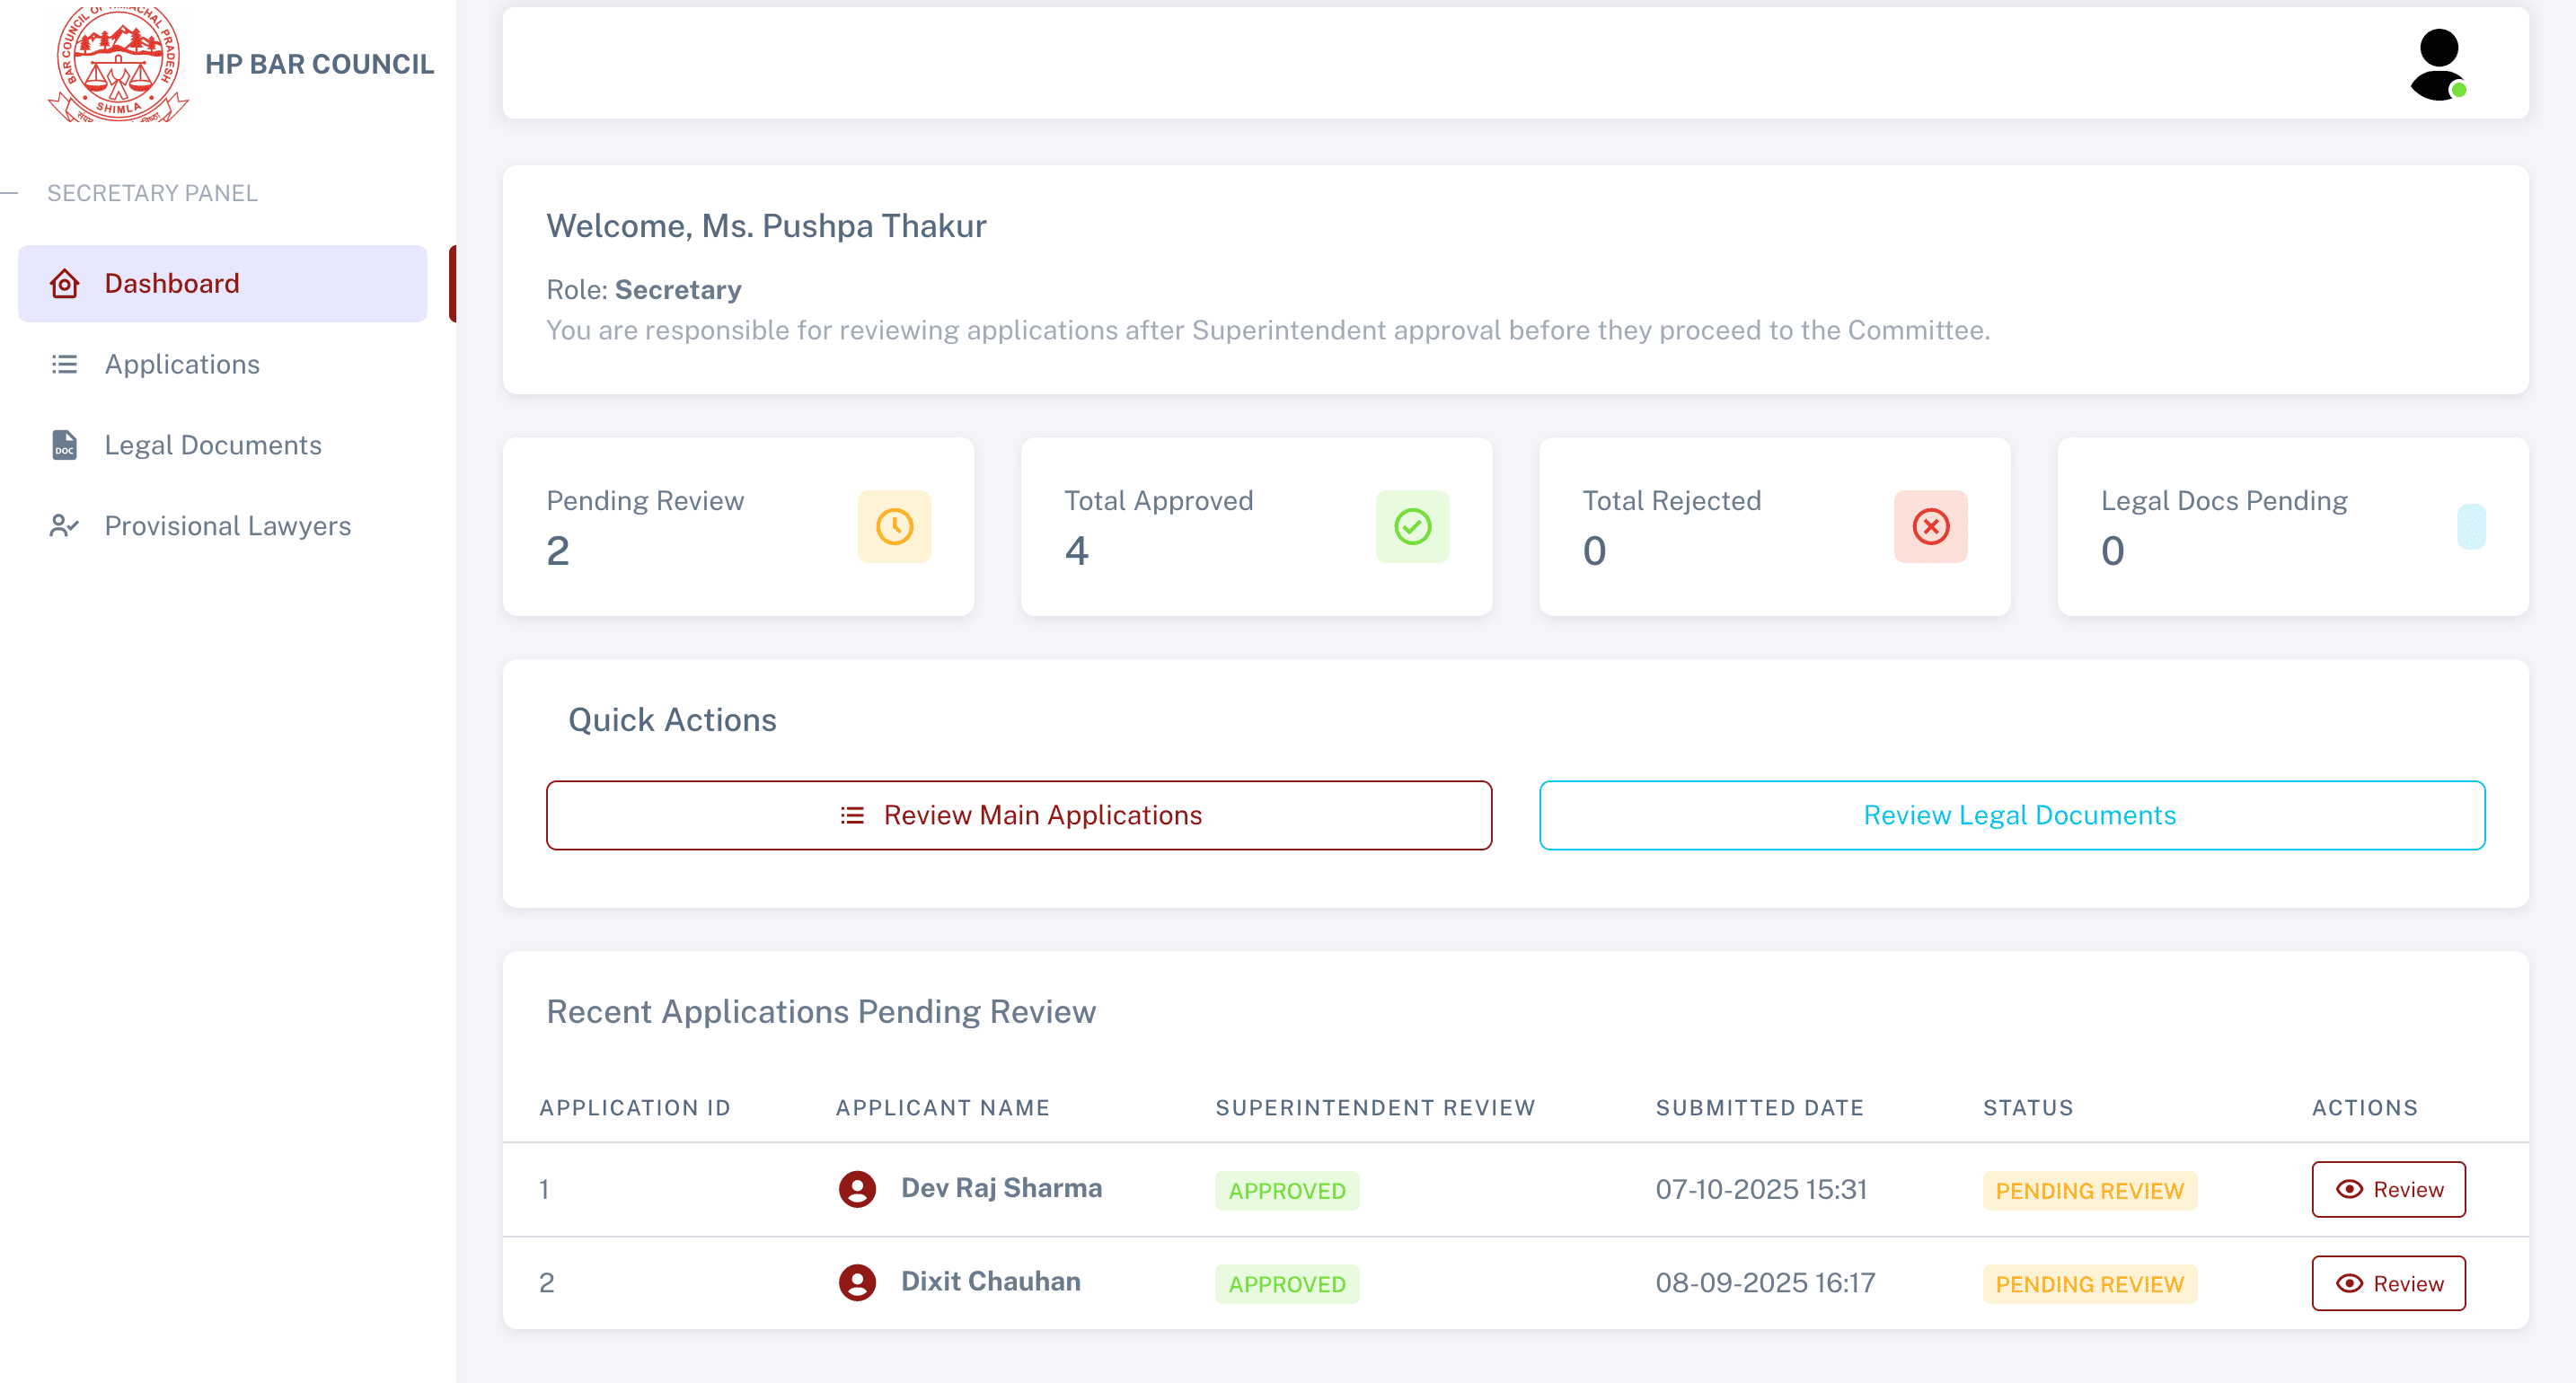The image size is (2576, 1383).
Task: Open Legal Documents via the document icon
Action: (x=64, y=445)
